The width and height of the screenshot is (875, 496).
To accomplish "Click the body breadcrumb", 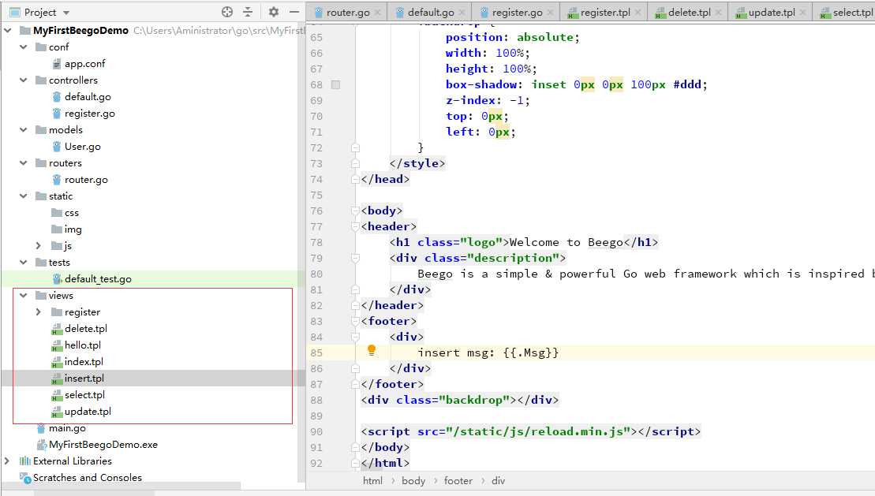I will [413, 480].
